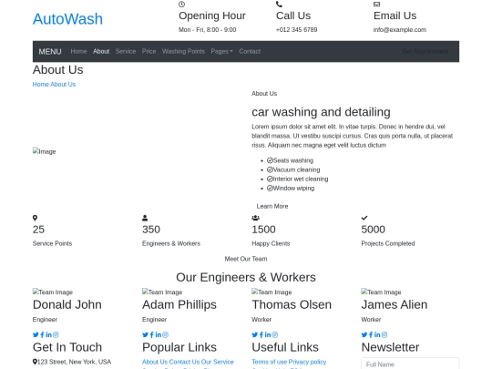Go to Home in the navigation bar

pos(78,51)
